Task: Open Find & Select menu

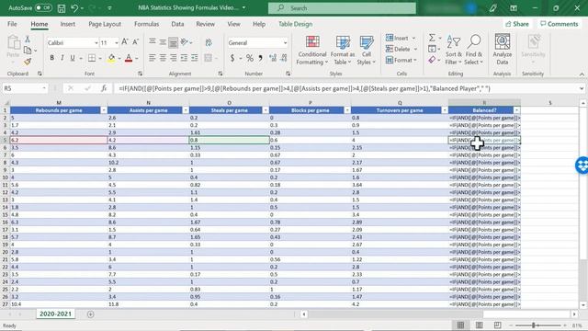Action: click(474, 51)
